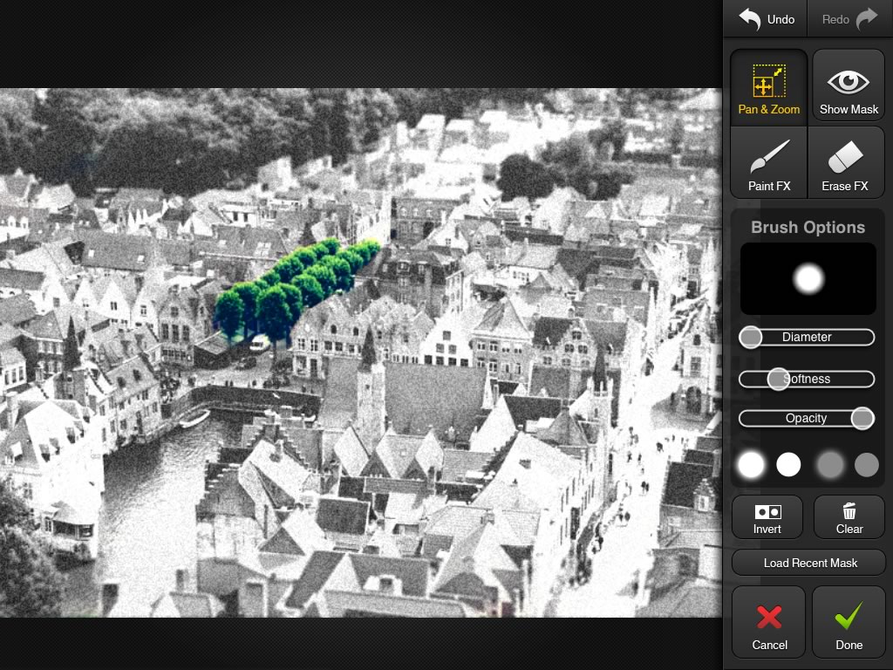
Task: Choose the soft white brush preset
Action: pyautogui.click(x=751, y=465)
